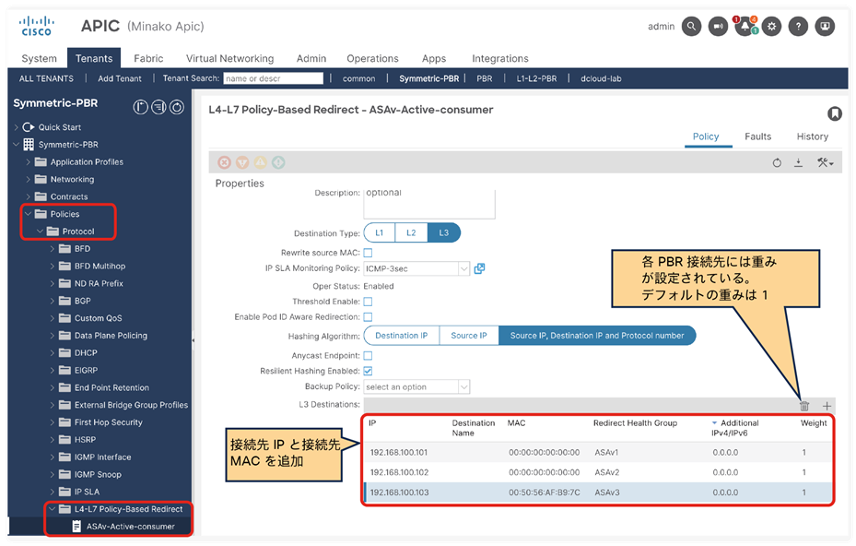Delete the selected L3 destination with trash icon
The image size is (856, 546).
[x=804, y=406]
